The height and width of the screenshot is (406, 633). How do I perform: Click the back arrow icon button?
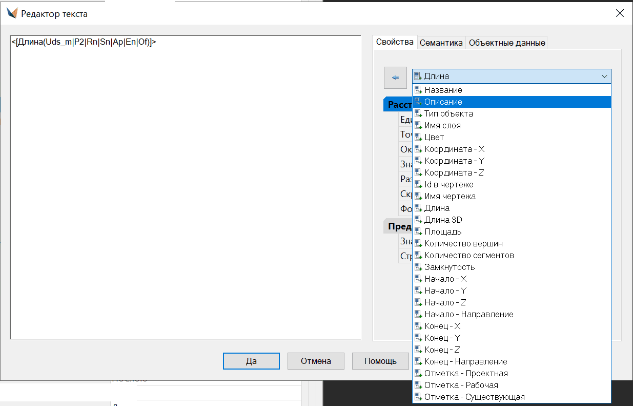point(395,78)
